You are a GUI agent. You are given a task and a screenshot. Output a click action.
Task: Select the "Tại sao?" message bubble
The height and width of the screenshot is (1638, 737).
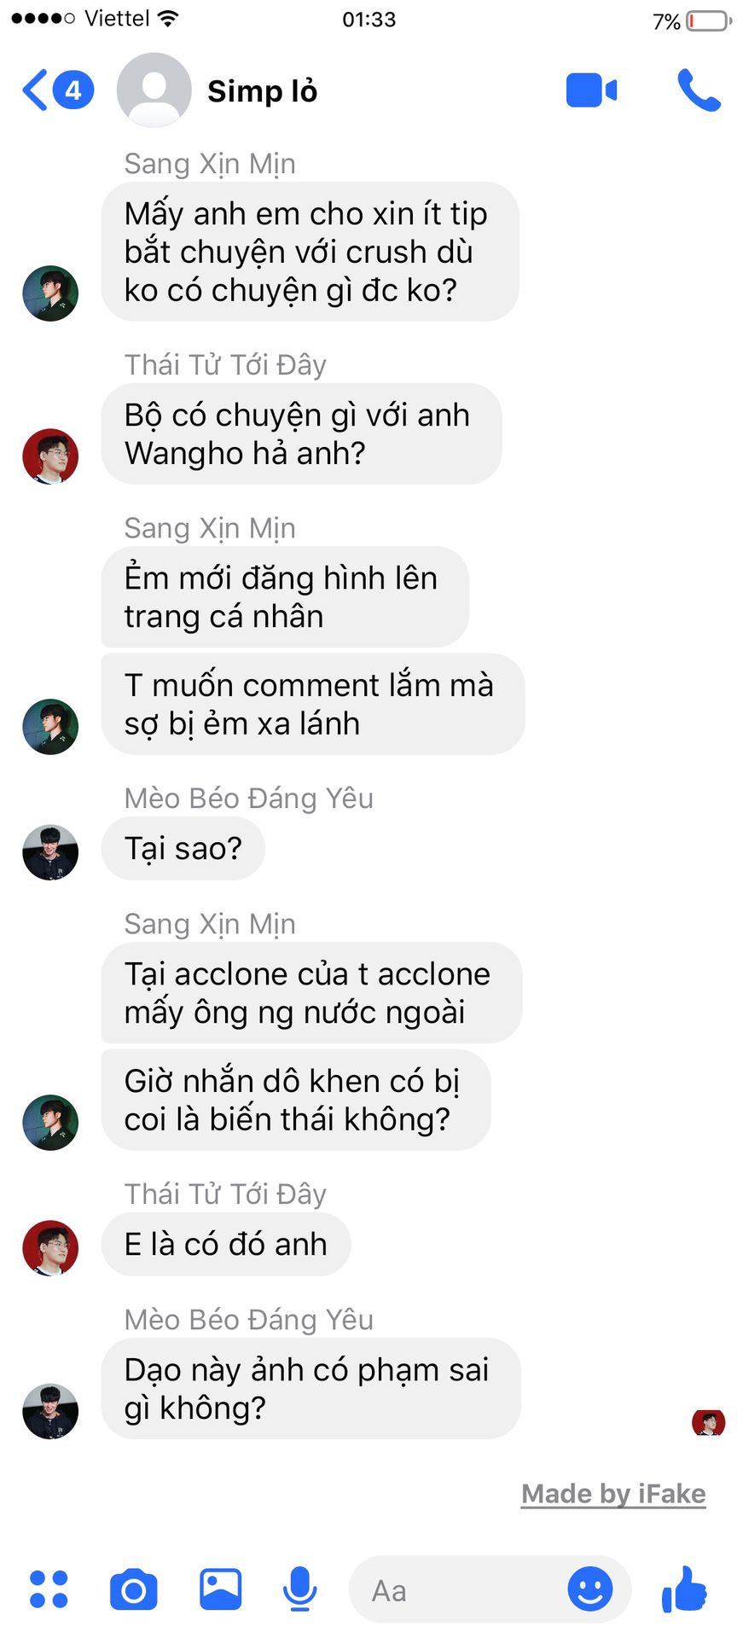click(x=183, y=849)
